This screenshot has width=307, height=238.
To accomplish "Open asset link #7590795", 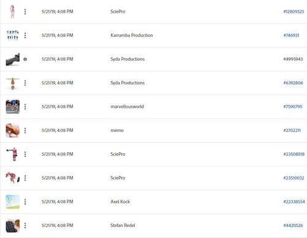I will coord(293,107).
